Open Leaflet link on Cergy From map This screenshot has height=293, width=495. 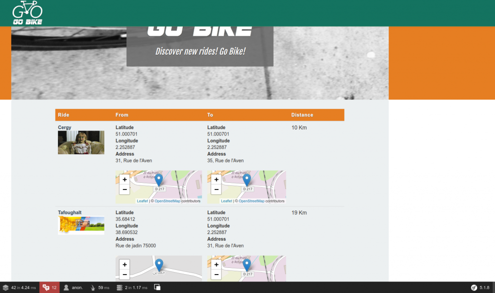[x=142, y=201]
